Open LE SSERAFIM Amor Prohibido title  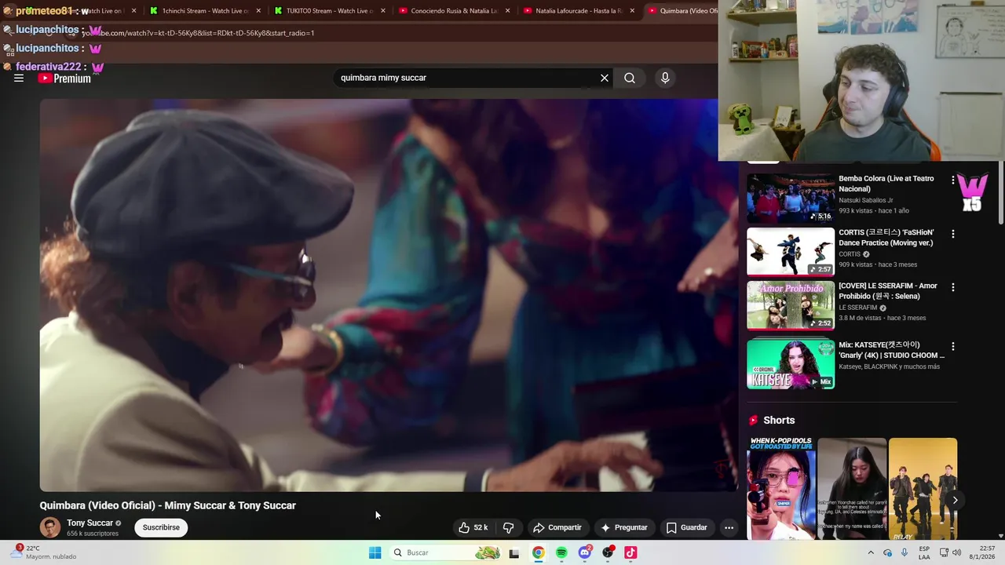tap(888, 291)
